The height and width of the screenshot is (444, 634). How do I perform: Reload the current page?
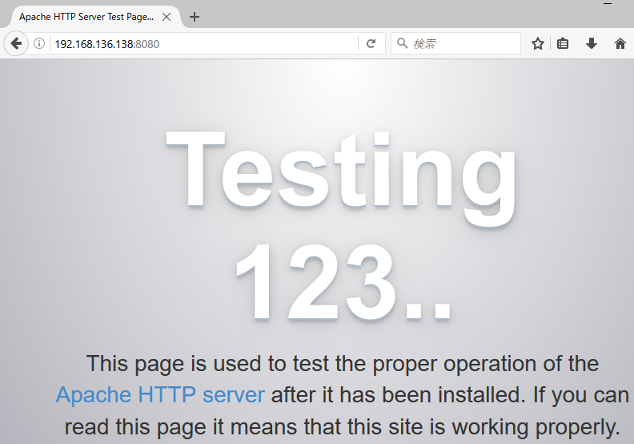pyautogui.click(x=371, y=44)
